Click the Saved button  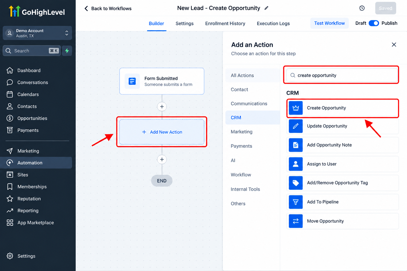386,8
